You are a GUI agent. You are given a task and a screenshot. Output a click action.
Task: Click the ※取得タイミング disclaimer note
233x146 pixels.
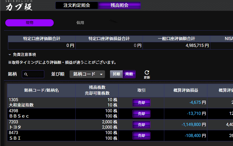[x=62, y=62]
